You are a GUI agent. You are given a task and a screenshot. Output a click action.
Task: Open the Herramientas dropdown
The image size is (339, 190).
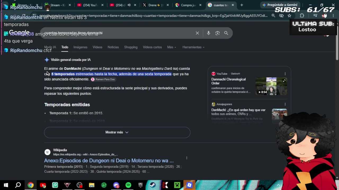tap(193, 47)
